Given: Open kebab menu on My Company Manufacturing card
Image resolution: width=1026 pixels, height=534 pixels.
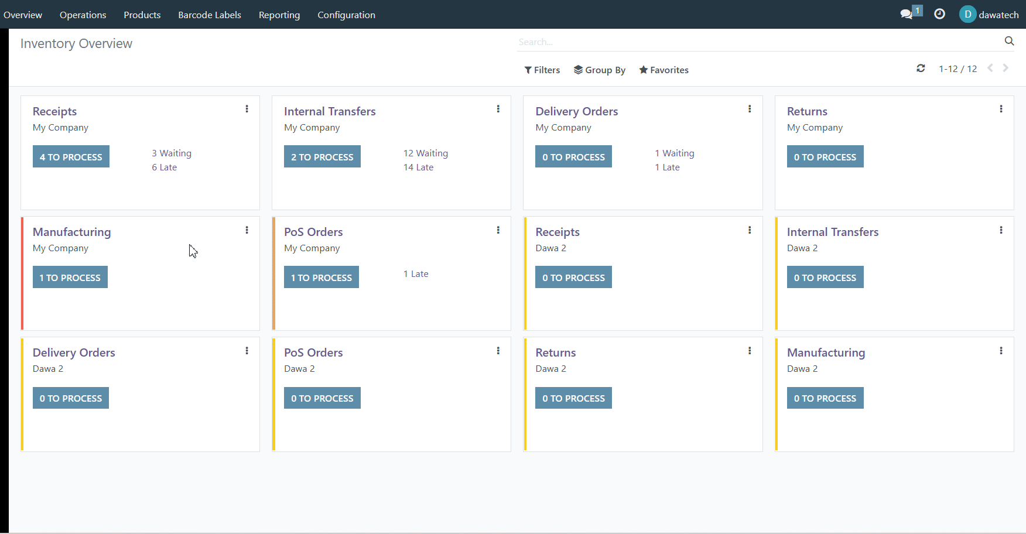Looking at the screenshot, I should point(247,230).
